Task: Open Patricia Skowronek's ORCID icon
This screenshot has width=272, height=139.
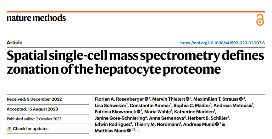Action: pos(138,112)
